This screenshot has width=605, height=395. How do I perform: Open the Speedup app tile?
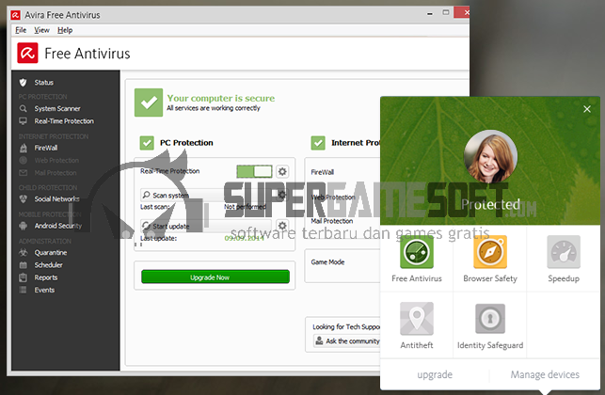pos(564,260)
